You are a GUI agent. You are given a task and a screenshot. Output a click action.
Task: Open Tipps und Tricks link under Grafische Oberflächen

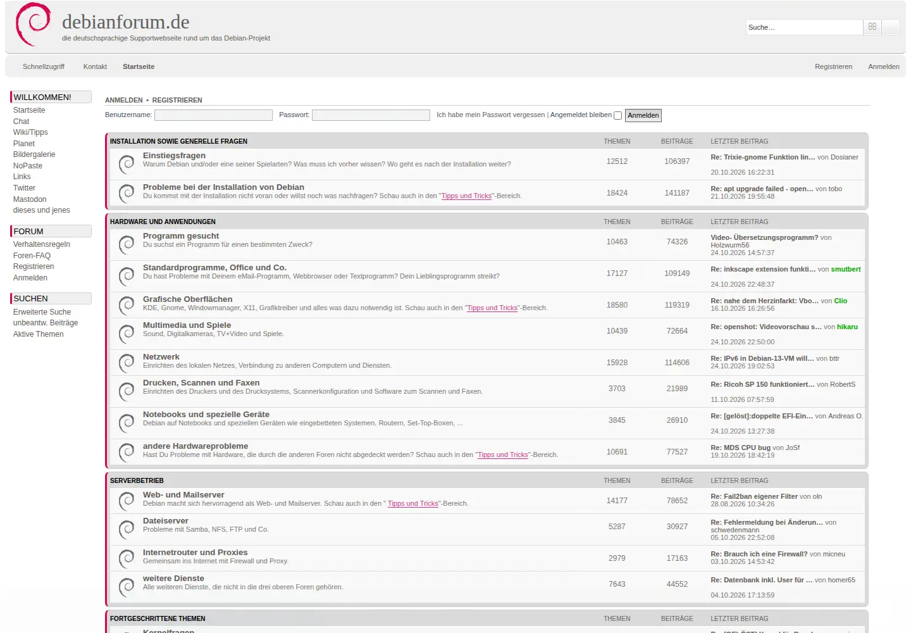pos(492,308)
